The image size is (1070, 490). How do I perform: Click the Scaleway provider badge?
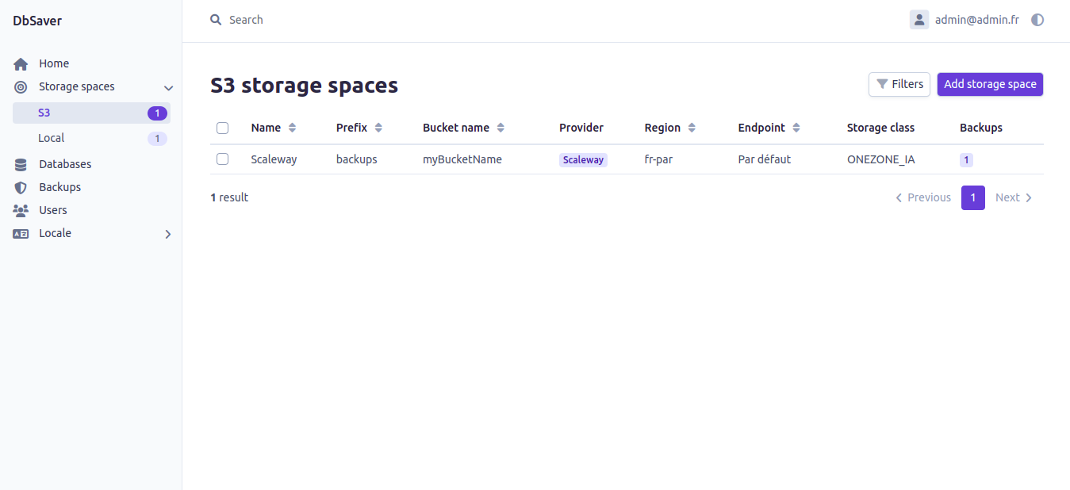[x=583, y=160]
